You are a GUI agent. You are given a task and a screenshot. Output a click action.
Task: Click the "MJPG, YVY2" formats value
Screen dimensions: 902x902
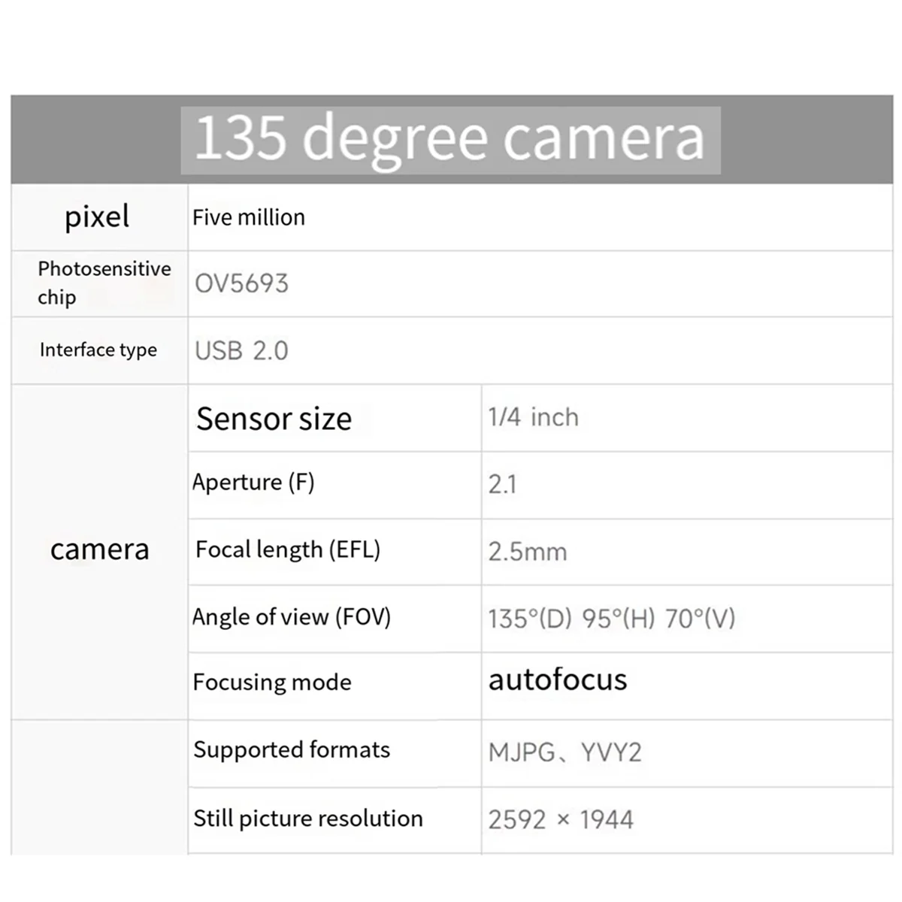click(565, 752)
